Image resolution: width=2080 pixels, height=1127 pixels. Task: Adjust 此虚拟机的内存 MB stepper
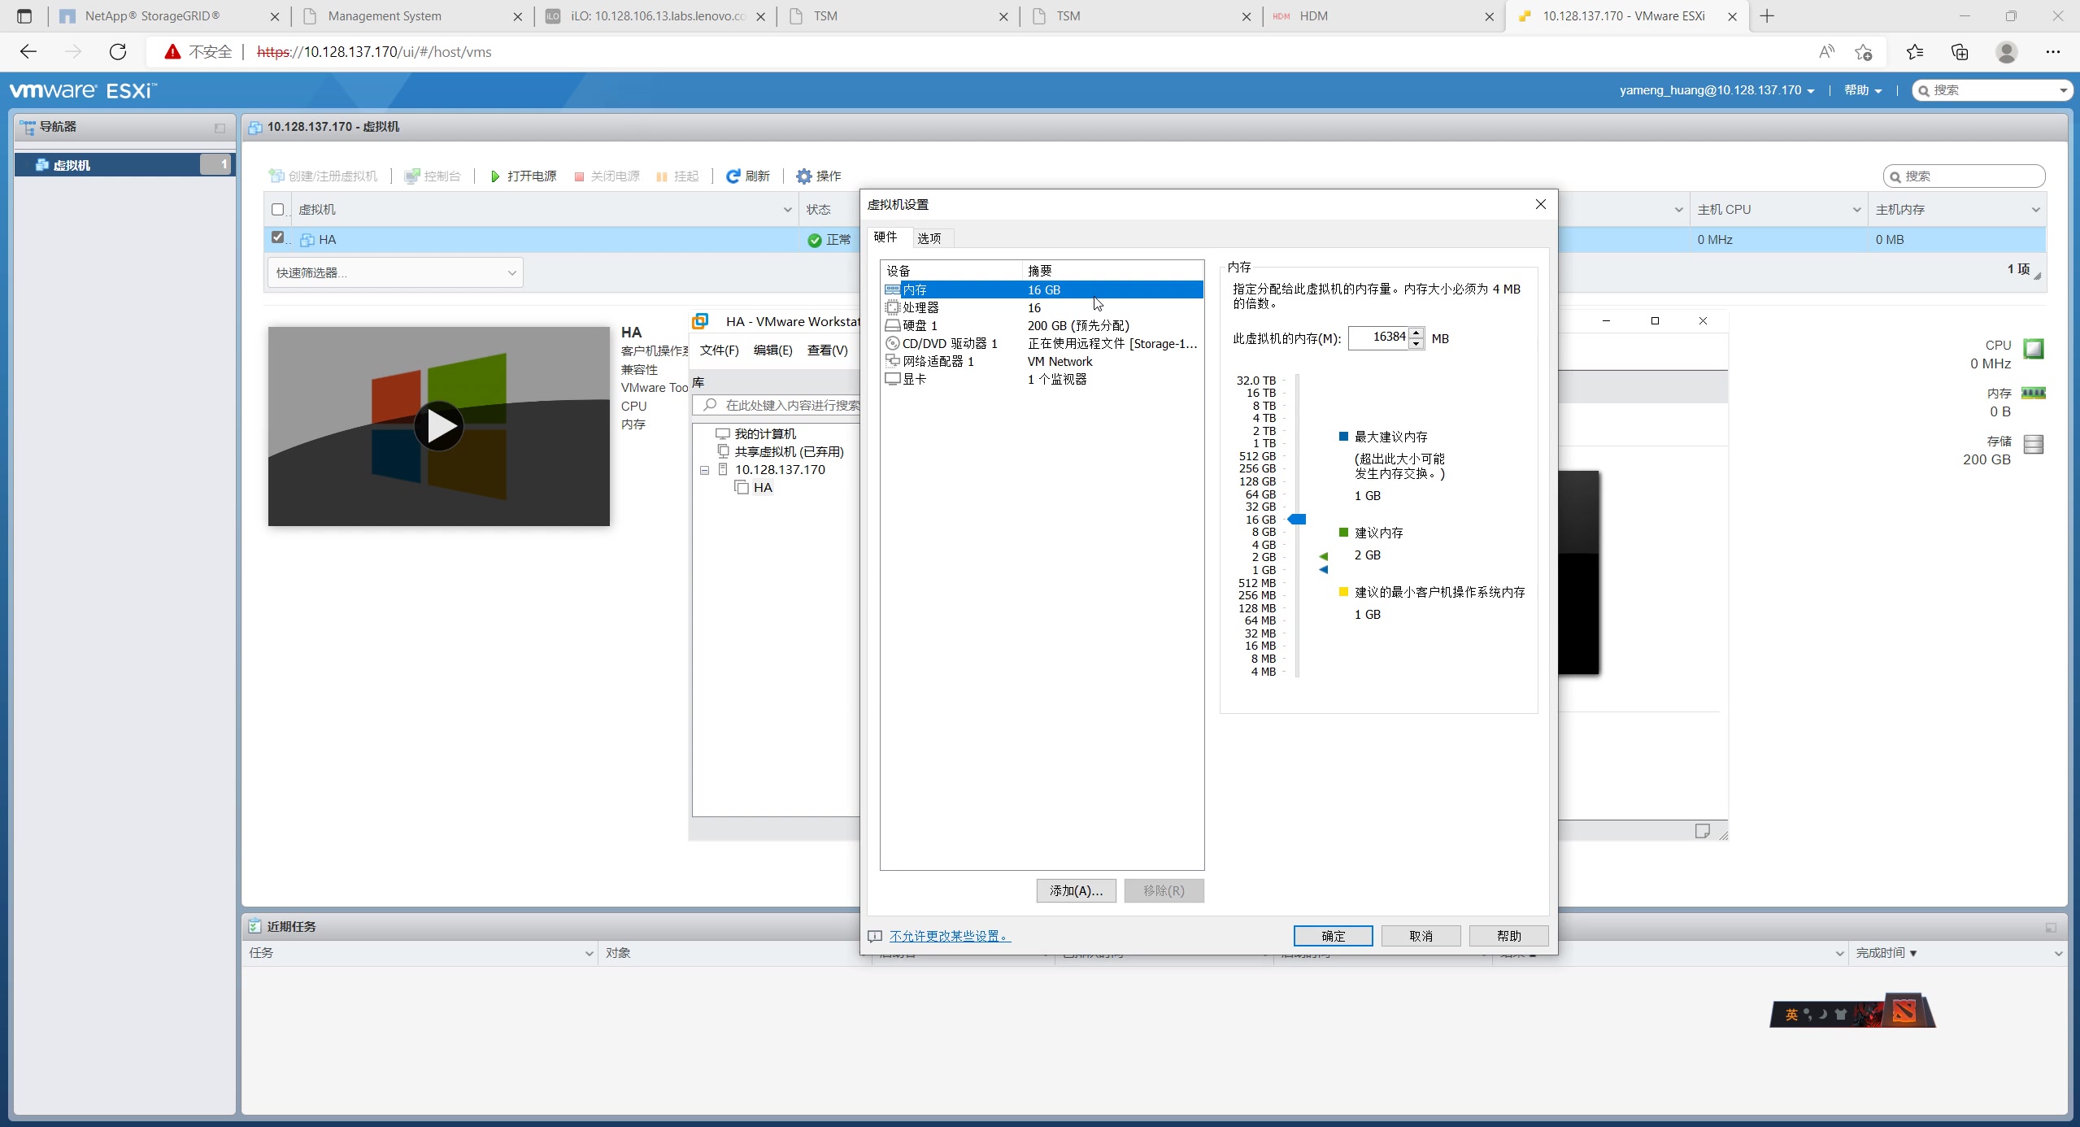tap(1414, 337)
